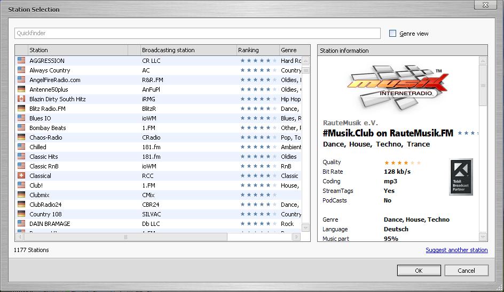Click the 128 kb/s bit rate value
This screenshot has width=504, height=292.
[397, 172]
